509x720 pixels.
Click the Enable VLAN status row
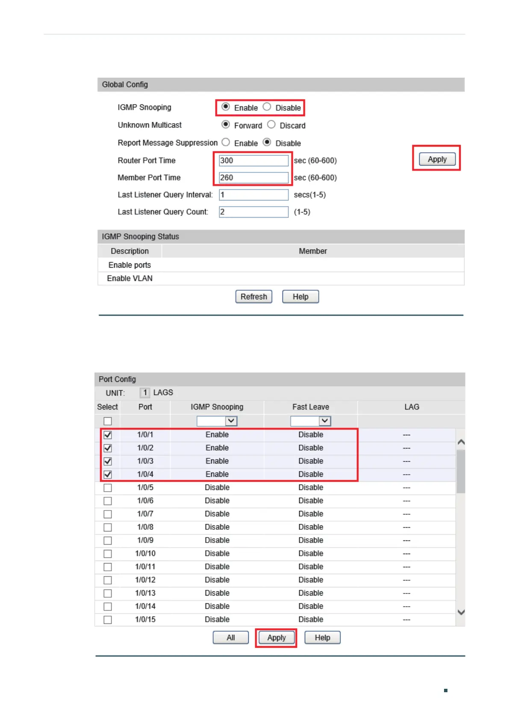[281, 278]
